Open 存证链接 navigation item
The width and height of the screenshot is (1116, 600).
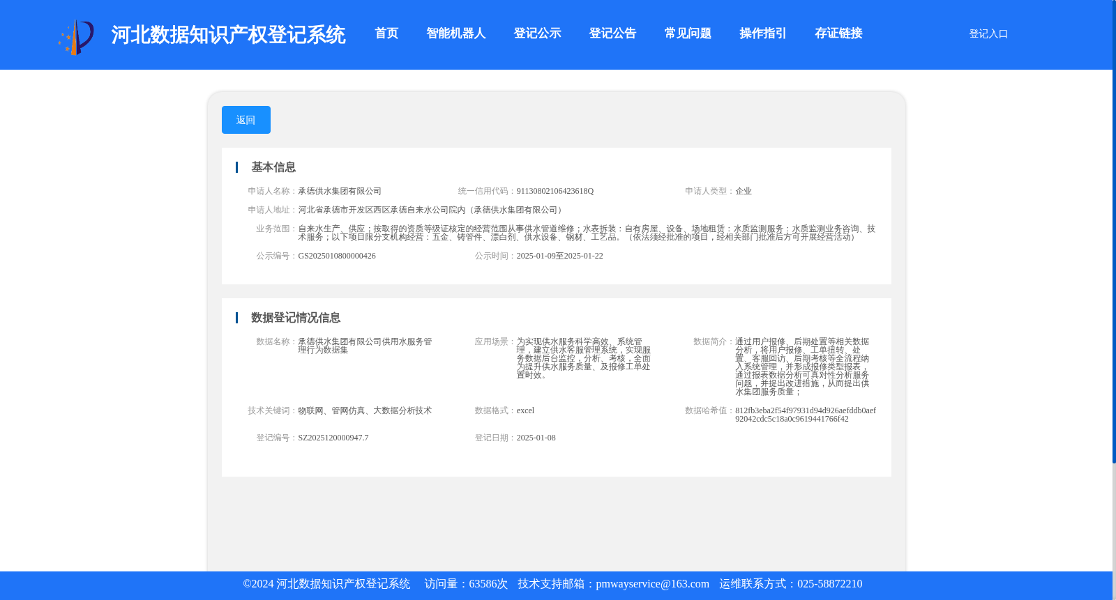[x=838, y=33]
